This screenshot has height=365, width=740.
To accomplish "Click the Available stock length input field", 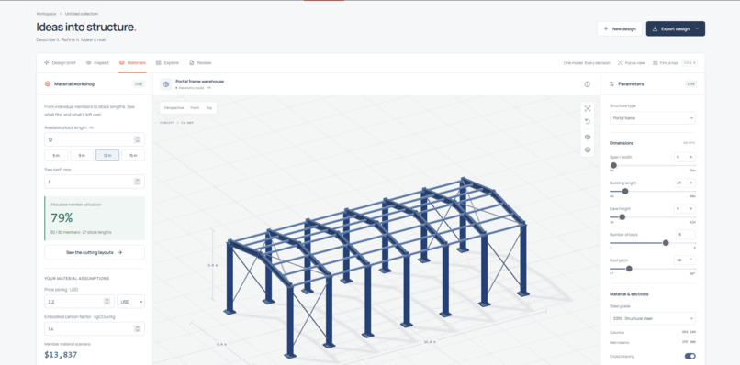I will click(x=95, y=139).
